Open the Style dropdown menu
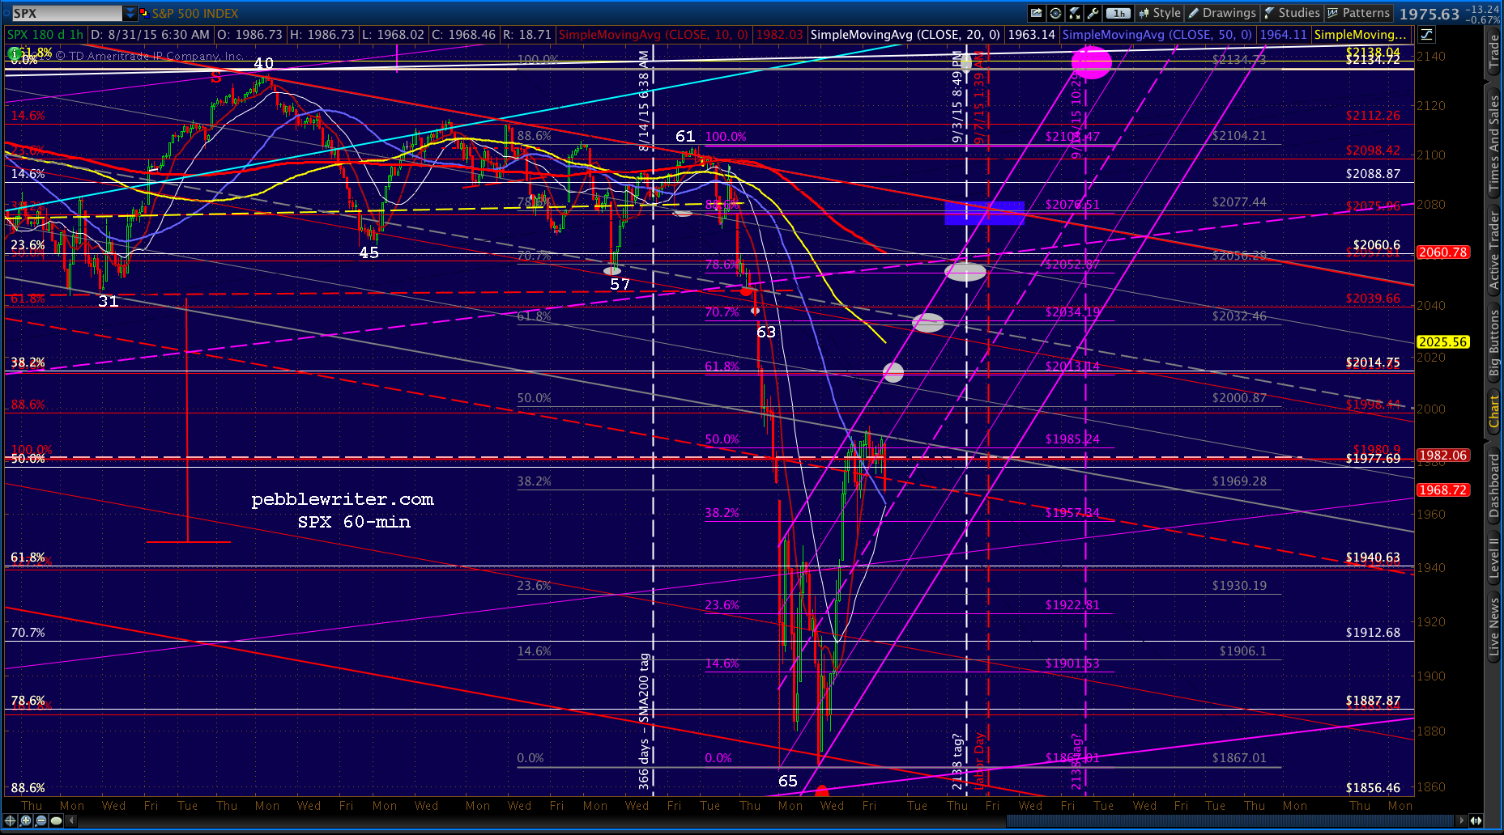 (1160, 13)
